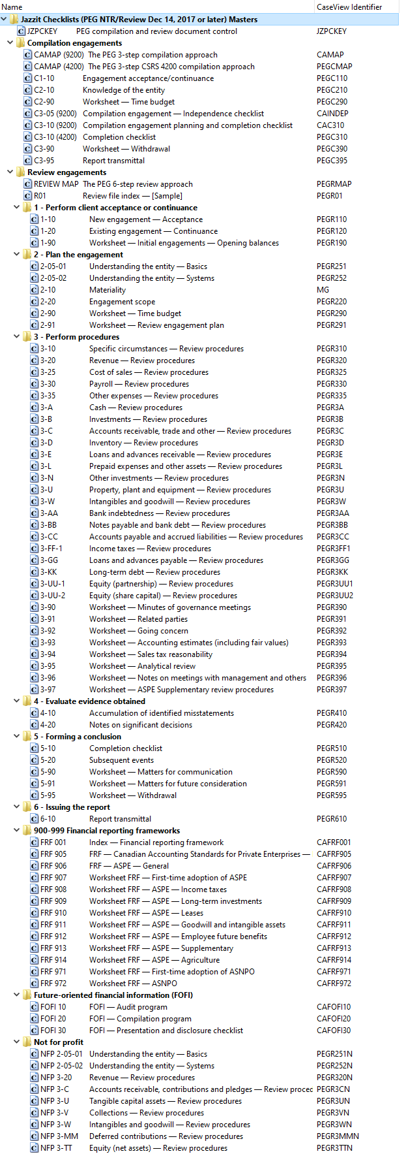Screen dimensions: 404x1154
Task: Click the REVIEW MAP document icon
Action: (28, 184)
